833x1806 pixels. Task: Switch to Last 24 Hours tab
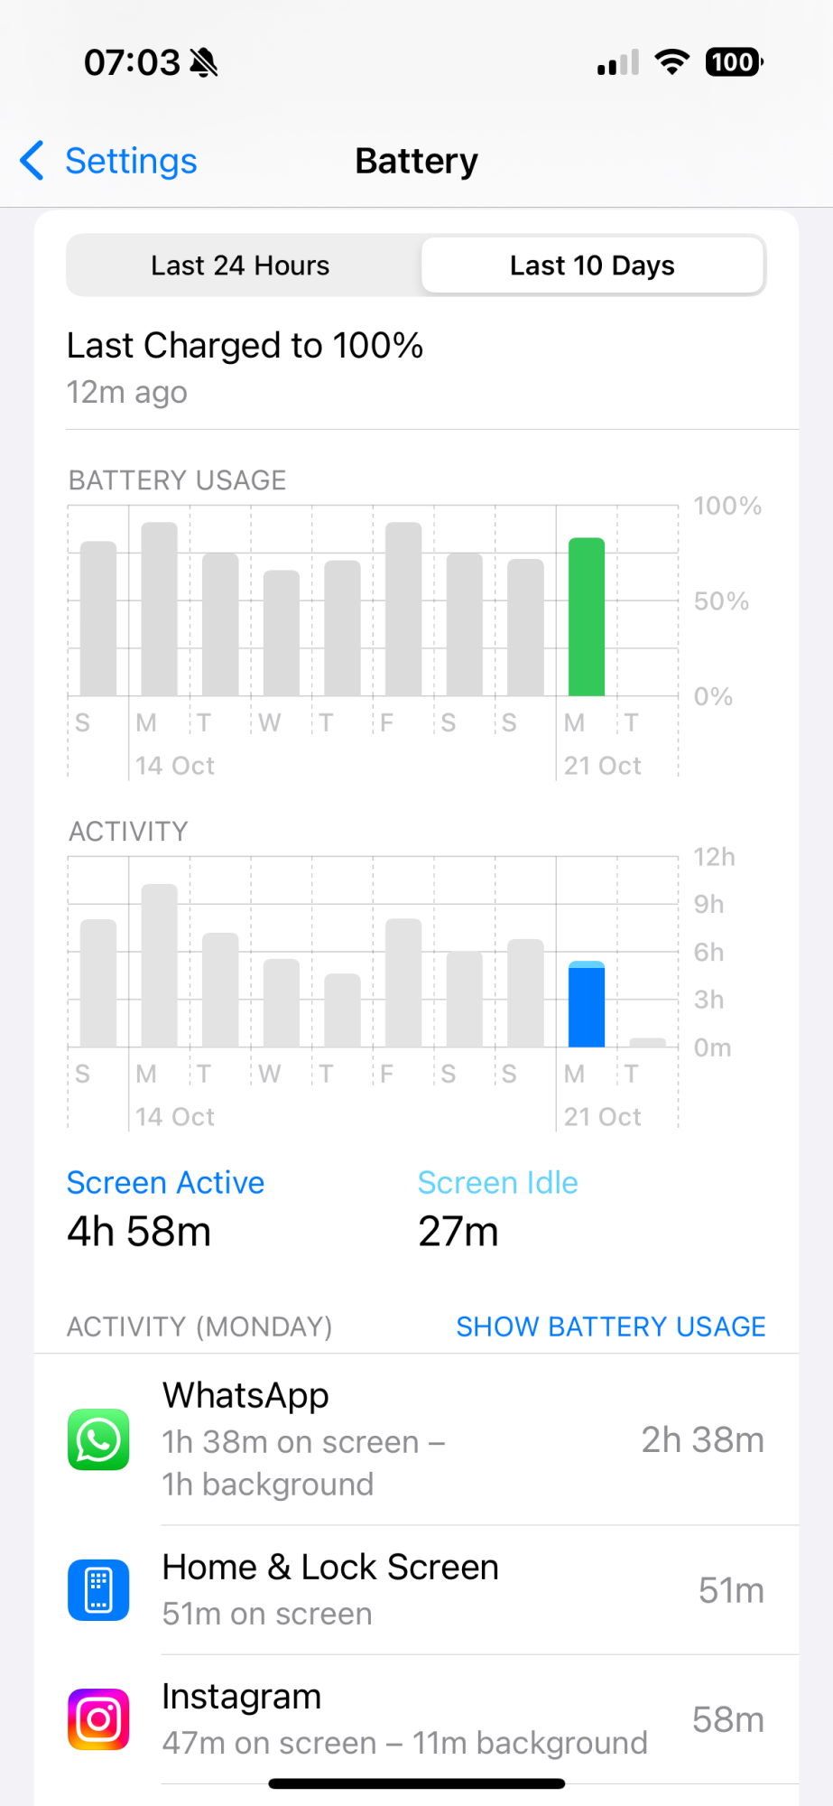[240, 265]
